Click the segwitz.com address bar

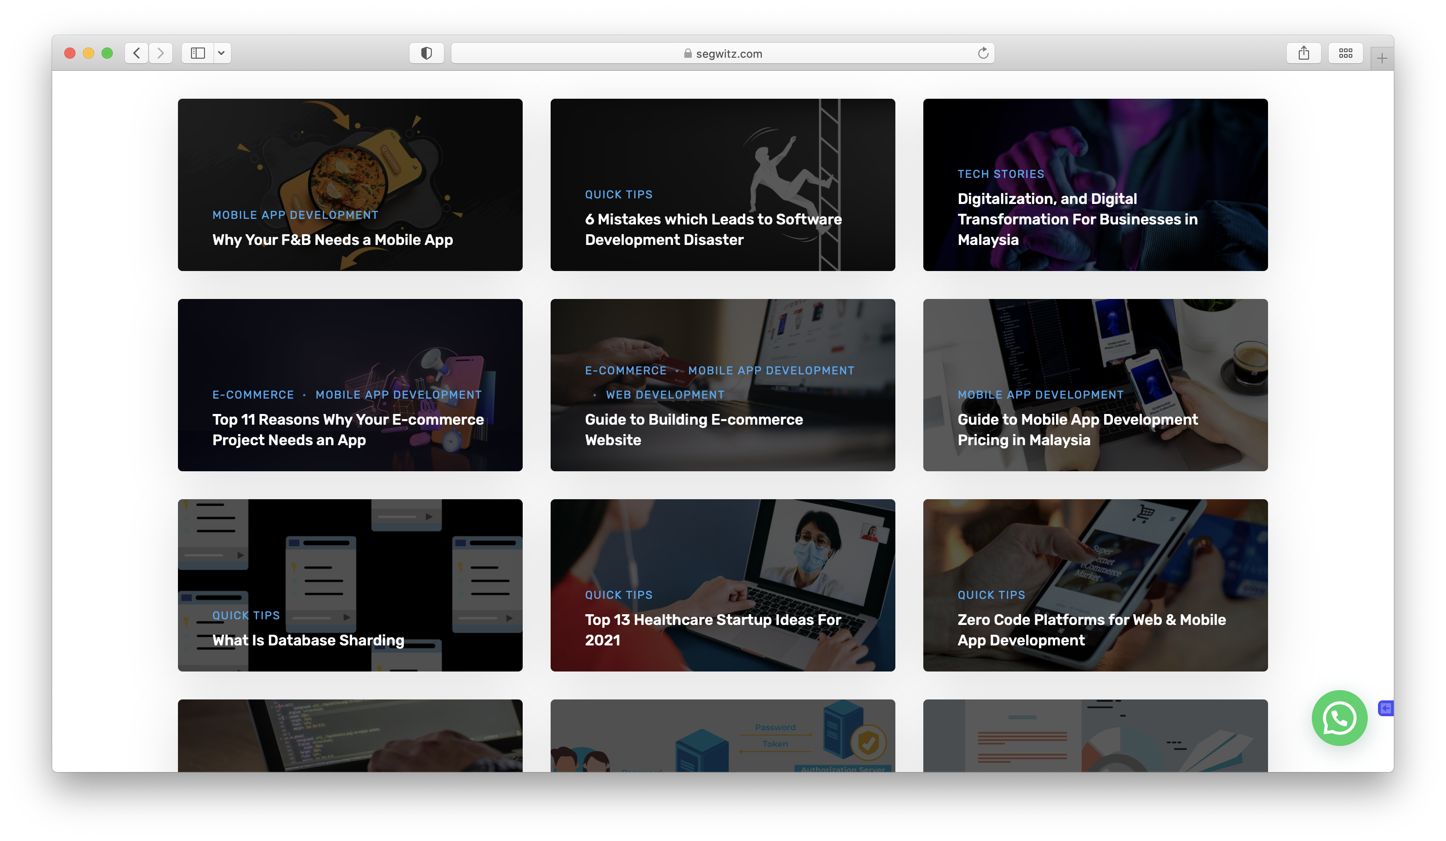point(723,54)
